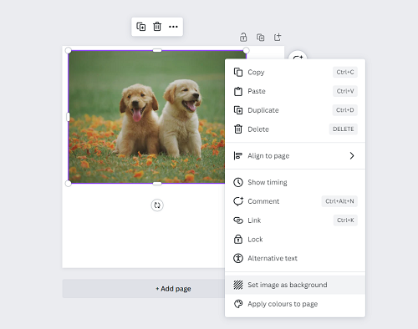Choose Delete from the context menu
This screenshot has height=329, width=418.
coord(295,129)
